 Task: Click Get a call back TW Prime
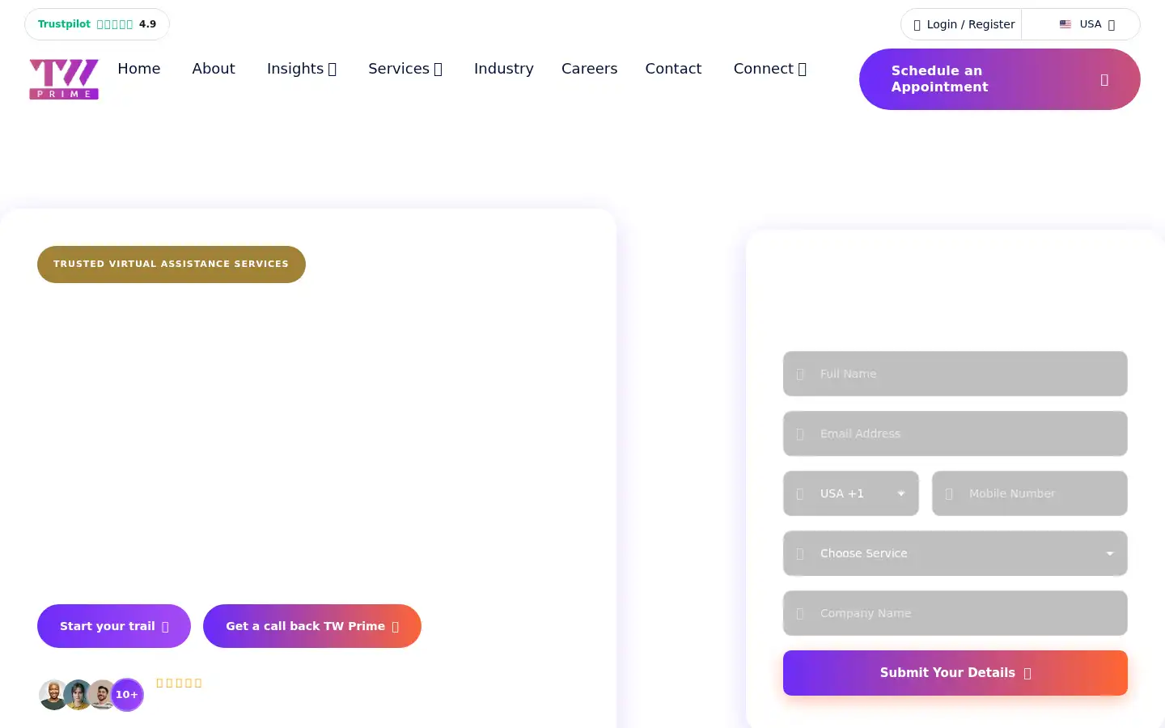(x=312, y=626)
